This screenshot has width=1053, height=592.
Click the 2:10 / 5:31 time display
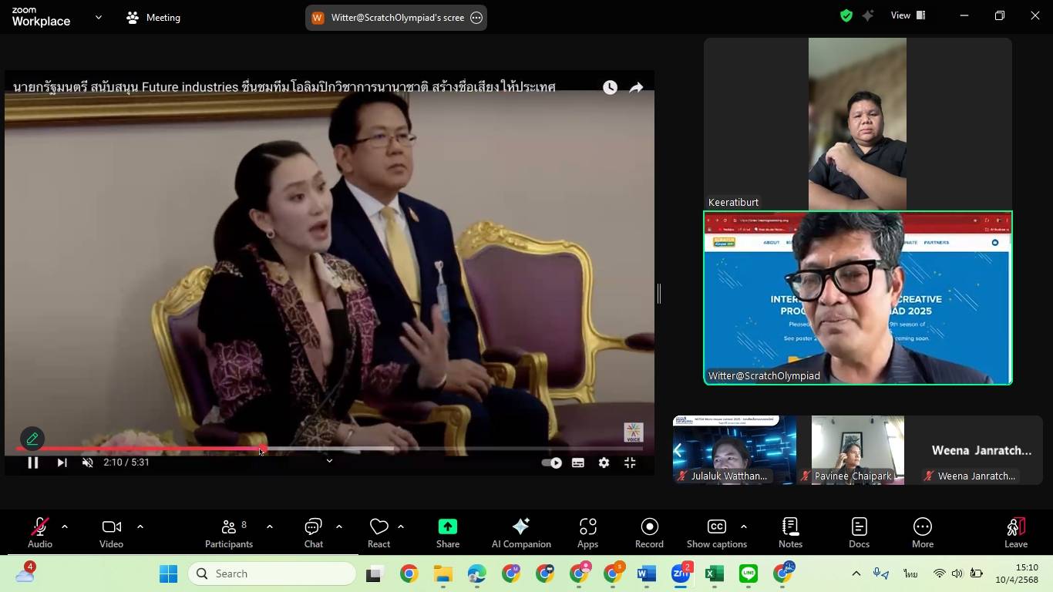click(126, 462)
